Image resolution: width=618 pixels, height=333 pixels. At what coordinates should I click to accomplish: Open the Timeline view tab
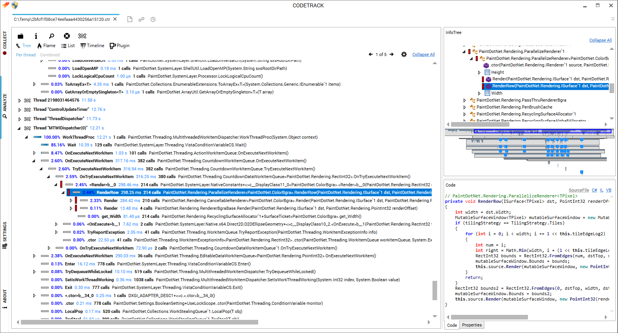[x=92, y=46]
